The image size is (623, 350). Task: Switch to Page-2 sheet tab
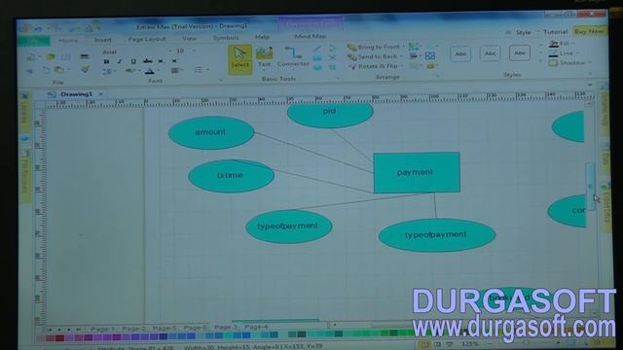click(133, 329)
